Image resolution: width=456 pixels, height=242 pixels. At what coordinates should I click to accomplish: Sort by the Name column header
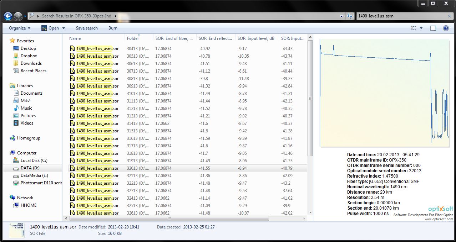pyautogui.click(x=75, y=38)
